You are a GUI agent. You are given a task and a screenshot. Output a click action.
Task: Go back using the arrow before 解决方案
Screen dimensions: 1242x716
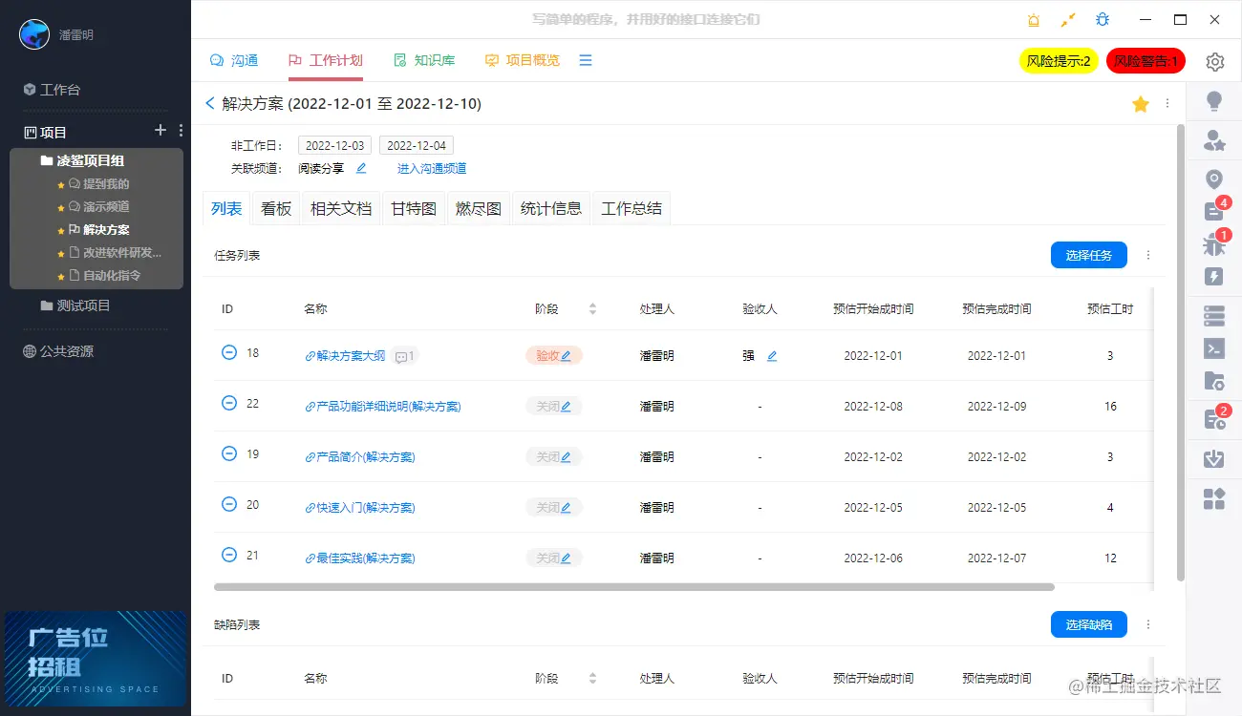point(210,104)
